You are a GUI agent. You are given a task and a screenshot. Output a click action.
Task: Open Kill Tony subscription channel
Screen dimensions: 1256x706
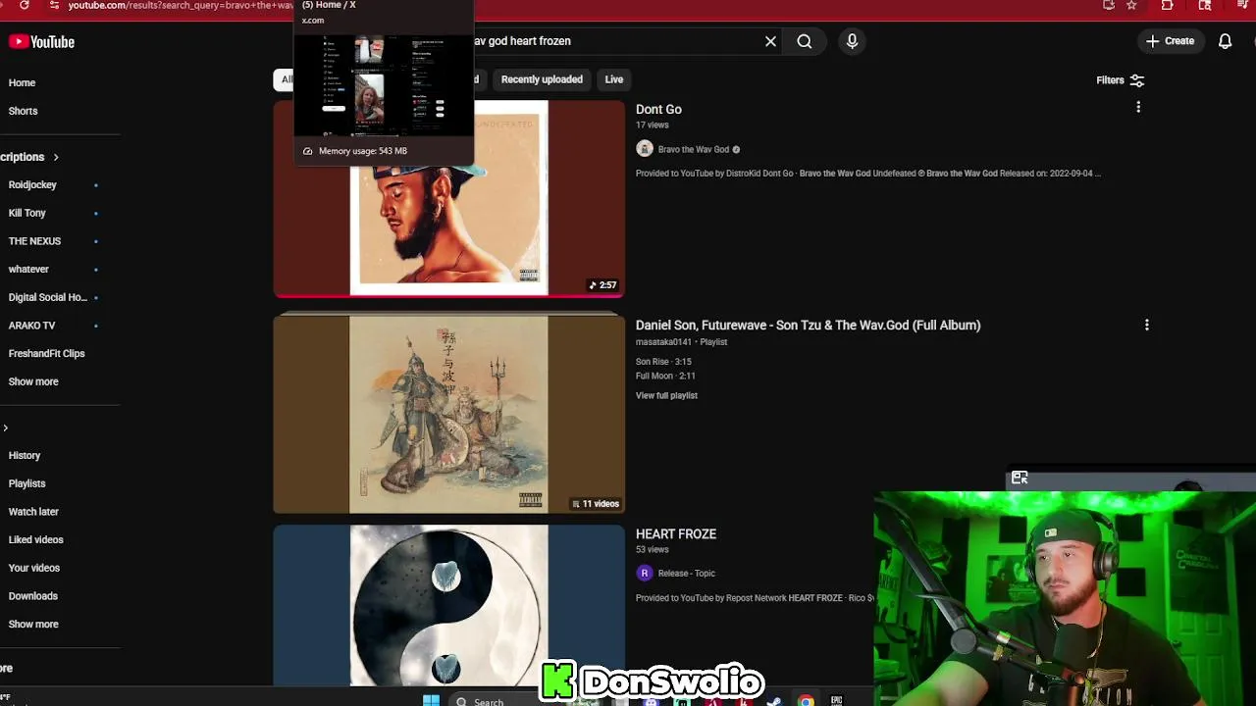click(27, 213)
